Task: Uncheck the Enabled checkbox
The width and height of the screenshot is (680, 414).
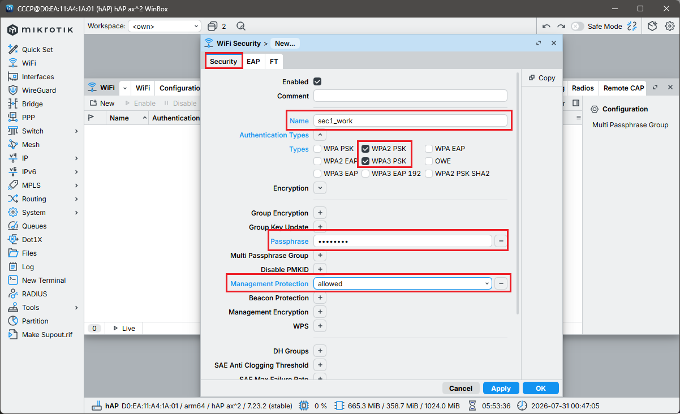Action: 317,81
